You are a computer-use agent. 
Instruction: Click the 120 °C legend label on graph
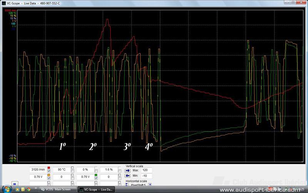pyautogui.click(x=12, y=13)
